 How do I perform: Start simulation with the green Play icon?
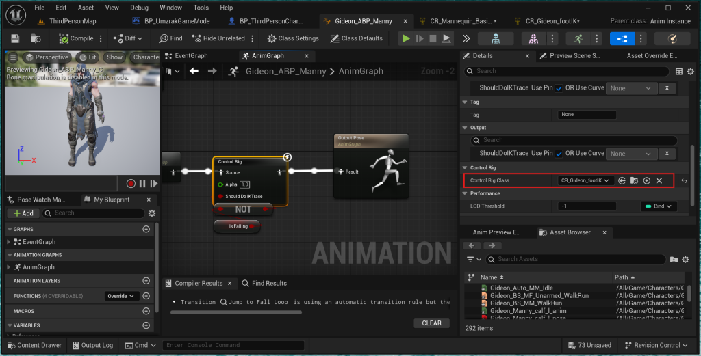(405, 38)
